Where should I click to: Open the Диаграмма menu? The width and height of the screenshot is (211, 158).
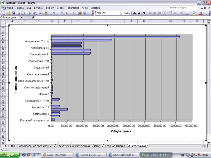coord(73,8)
